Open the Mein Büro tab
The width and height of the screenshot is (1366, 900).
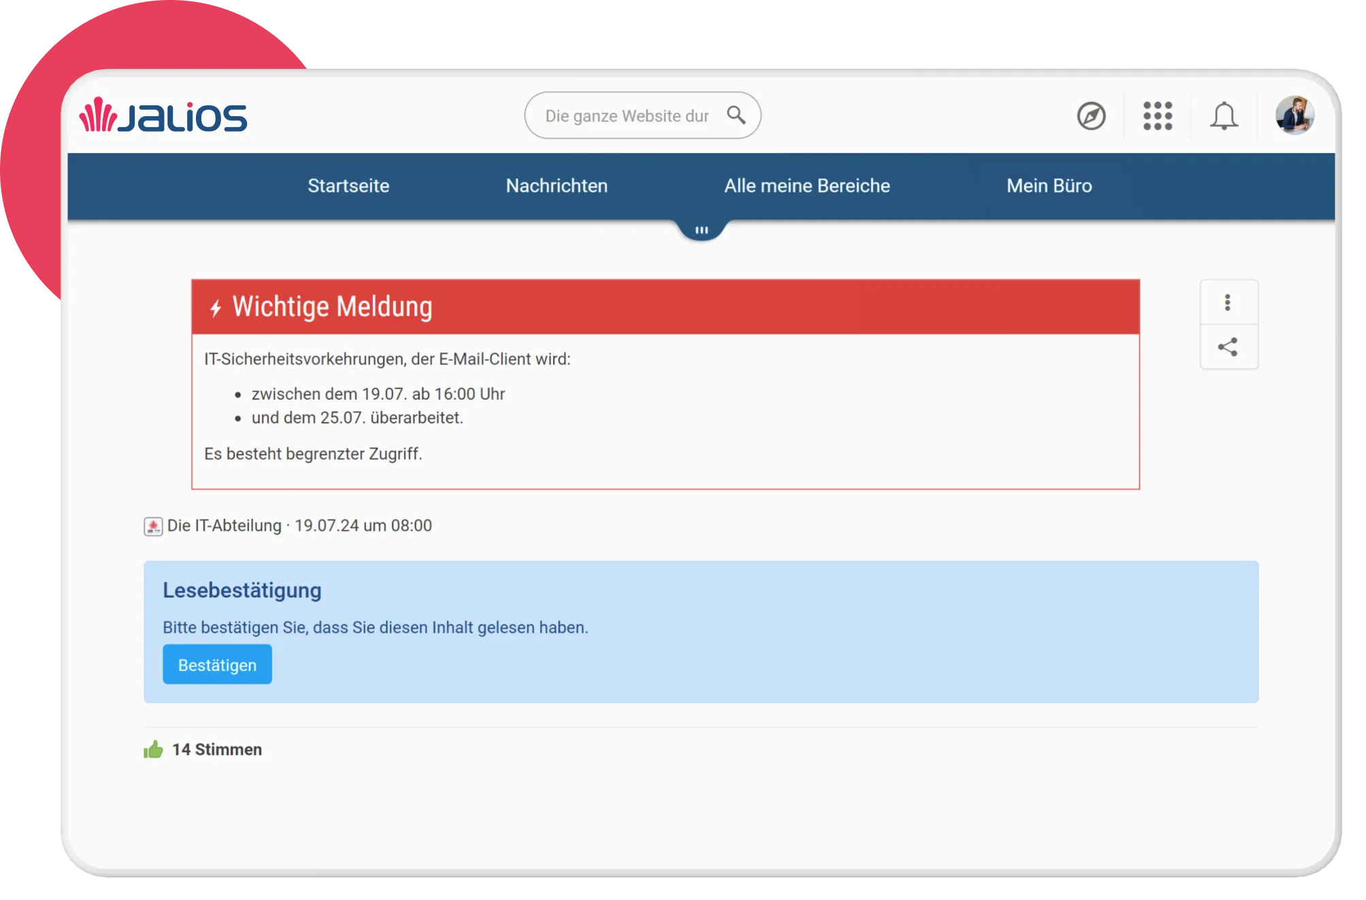point(1049,186)
